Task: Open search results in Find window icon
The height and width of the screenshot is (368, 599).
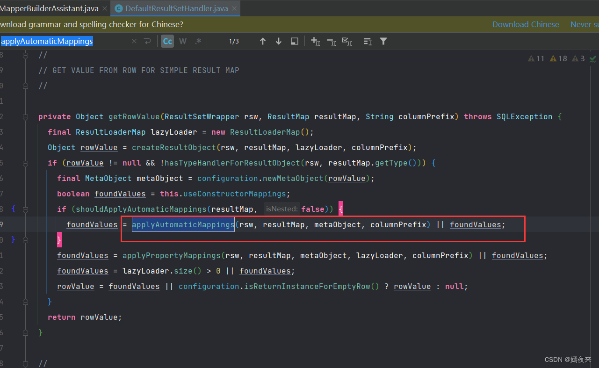Action: click(295, 41)
